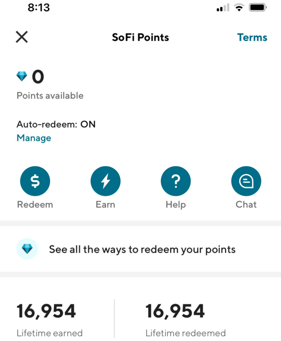Tap the Auto-redeem: ON status text
Screen dimensions: 281x341
pyautogui.click(x=56, y=124)
